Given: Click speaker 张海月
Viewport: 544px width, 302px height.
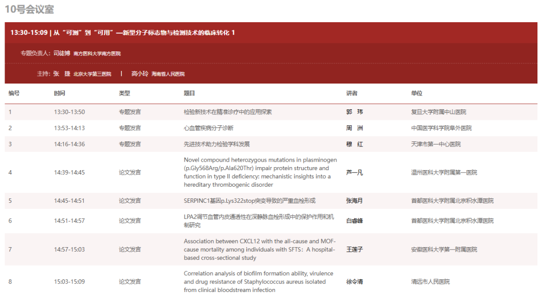Looking at the screenshot, I should click(x=355, y=201).
